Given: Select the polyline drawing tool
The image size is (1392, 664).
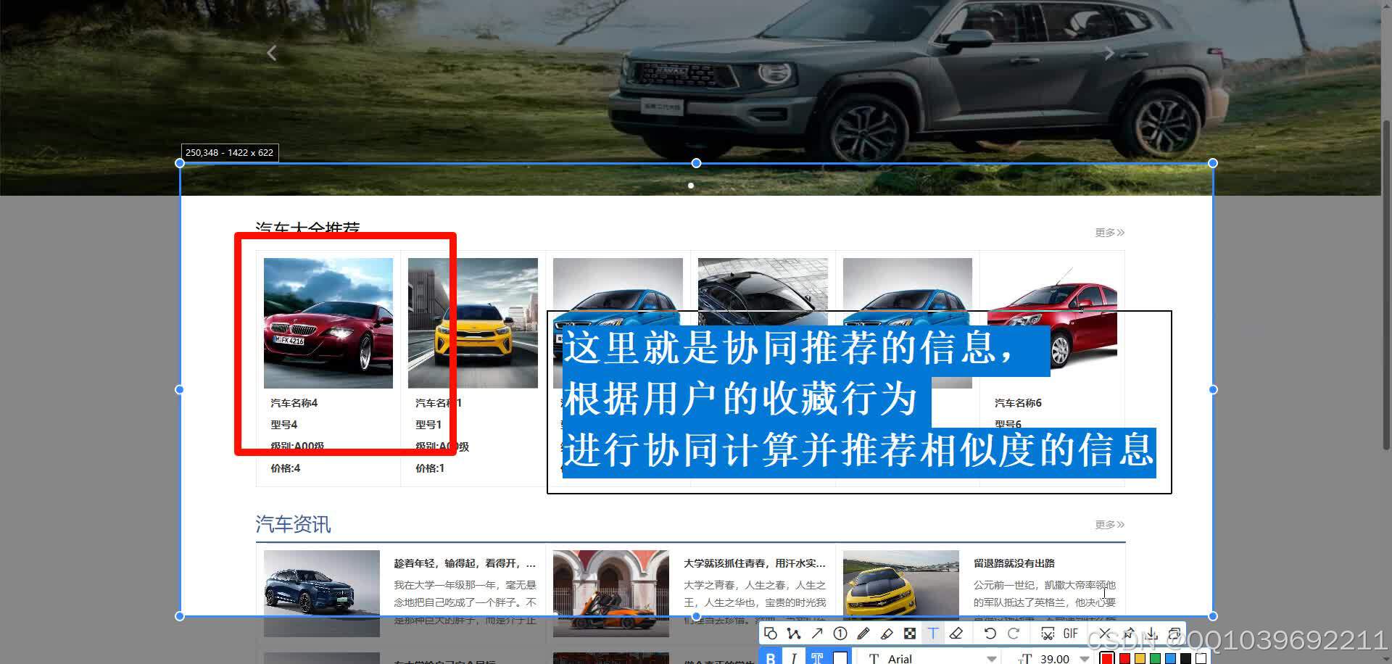Looking at the screenshot, I should [x=794, y=634].
